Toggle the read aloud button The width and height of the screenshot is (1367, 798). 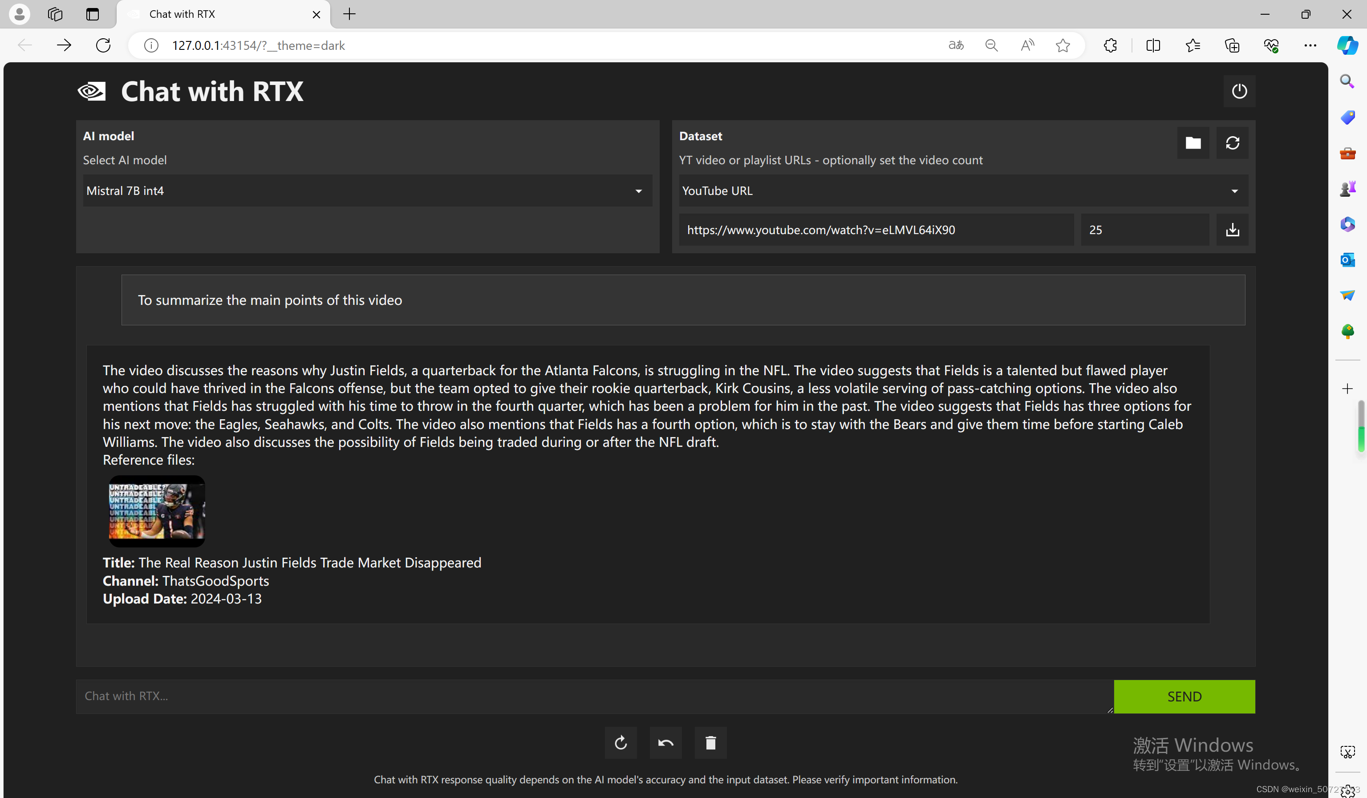[1027, 45]
